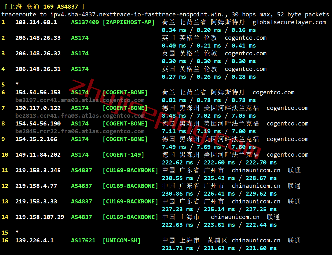Select IP address 154.54.56.153
The image size is (332, 255).
tap(38, 92)
